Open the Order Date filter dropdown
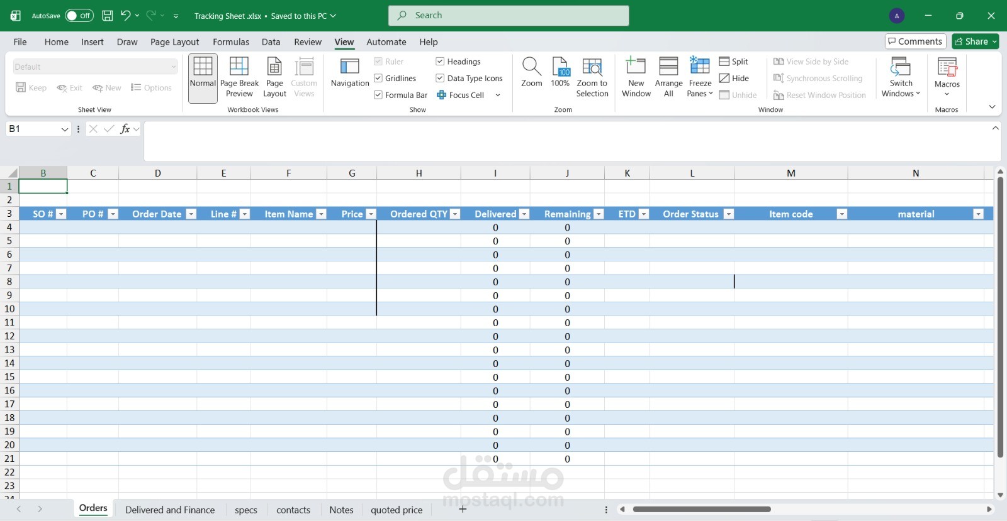The width and height of the screenshot is (1007, 521). [191, 214]
